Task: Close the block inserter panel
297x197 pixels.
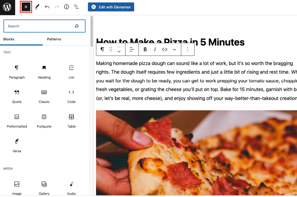Action: 26,7
